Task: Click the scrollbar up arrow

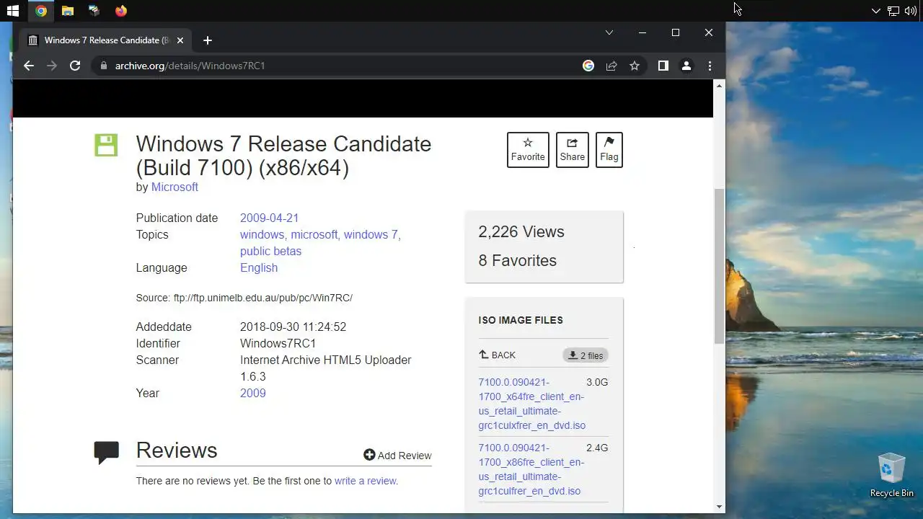Action: click(719, 86)
